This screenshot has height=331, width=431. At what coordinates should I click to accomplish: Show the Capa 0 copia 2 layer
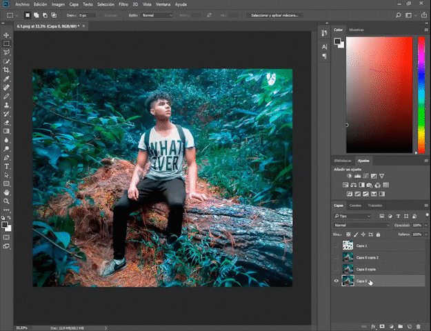click(337, 257)
